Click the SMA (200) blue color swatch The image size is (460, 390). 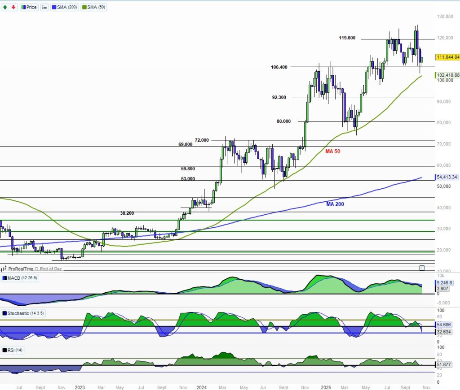click(x=55, y=7)
